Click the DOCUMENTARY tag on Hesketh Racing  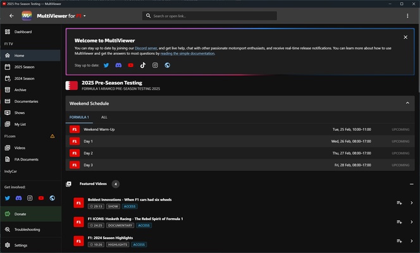pyautogui.click(x=120, y=225)
